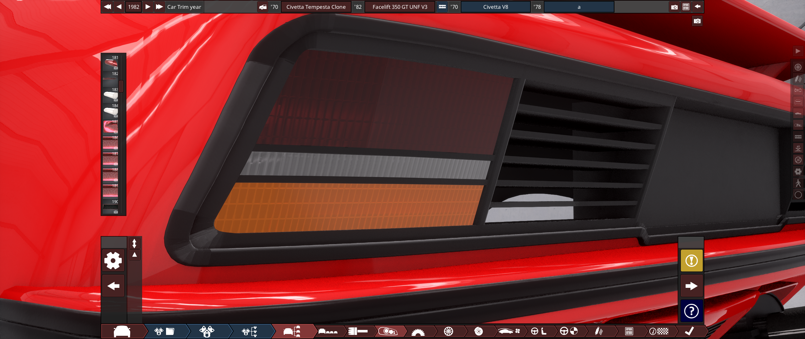Toggle suspension spring visibility in the right sidebar
Viewport: 805px width, 339px height.
tap(798, 78)
